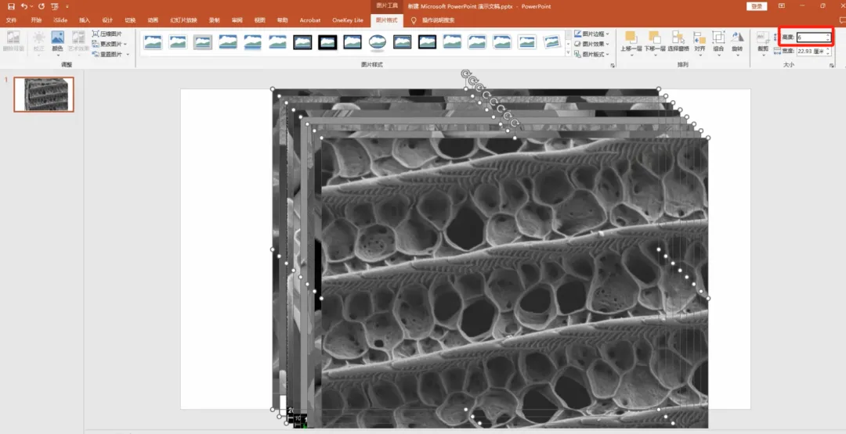846x434 pixels.
Task: Open 图片边框 (Picture Border) dropdown
Action: pos(591,34)
